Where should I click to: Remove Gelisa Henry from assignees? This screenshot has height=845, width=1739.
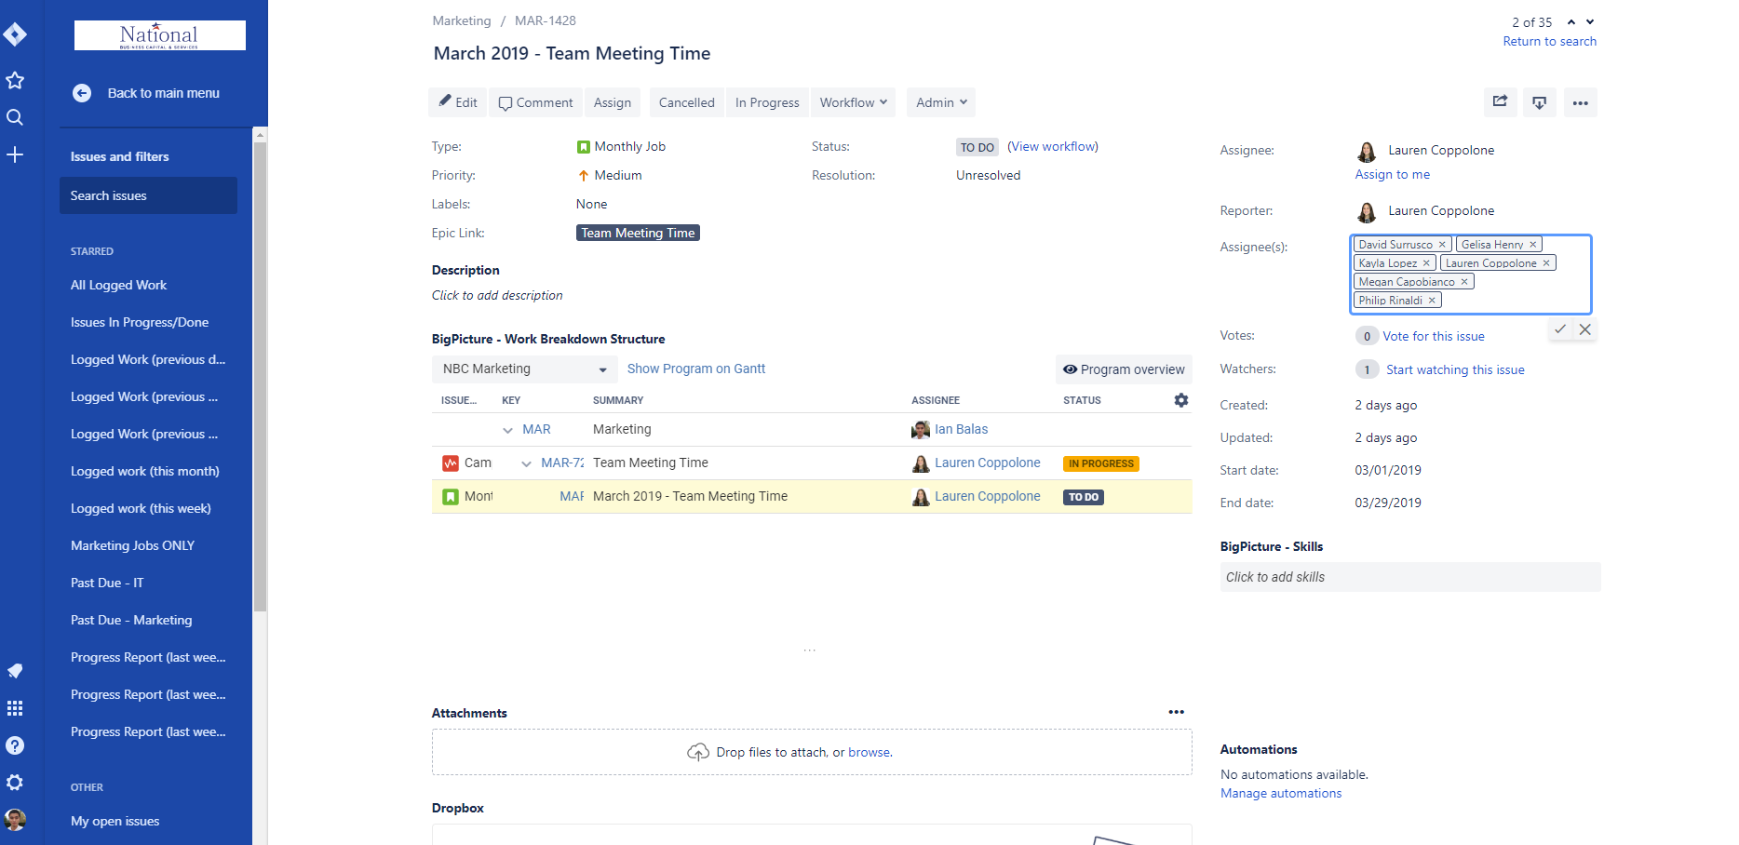[x=1532, y=245]
